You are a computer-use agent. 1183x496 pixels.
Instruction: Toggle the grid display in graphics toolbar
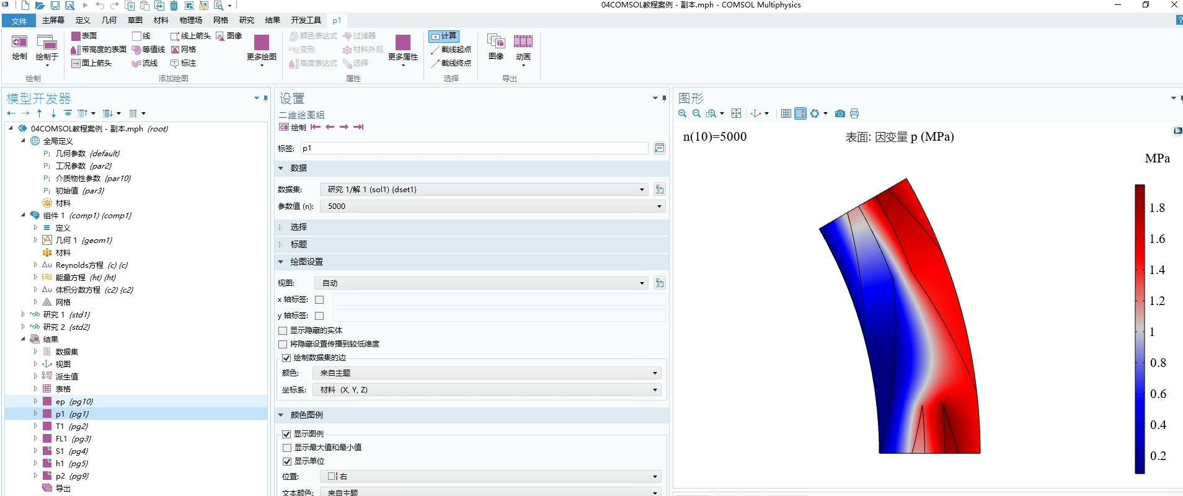[786, 113]
